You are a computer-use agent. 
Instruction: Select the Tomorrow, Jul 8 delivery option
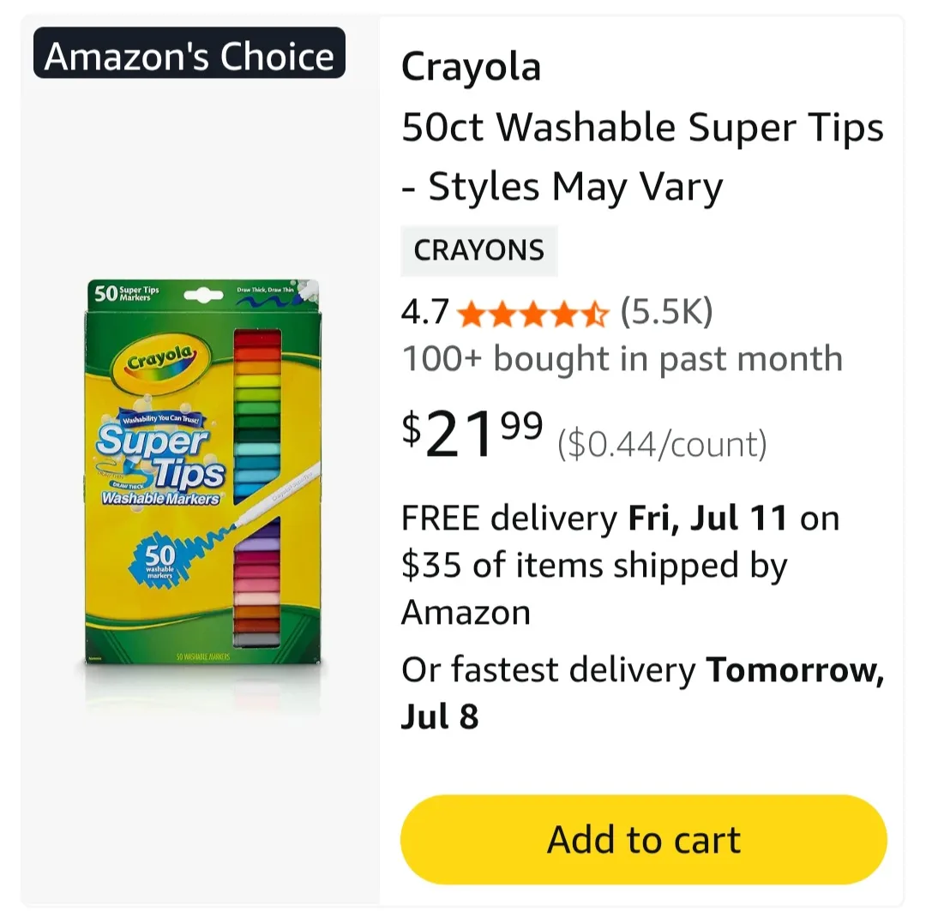coord(796,671)
